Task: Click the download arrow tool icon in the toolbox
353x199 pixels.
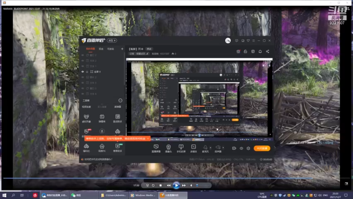Action: point(102,131)
